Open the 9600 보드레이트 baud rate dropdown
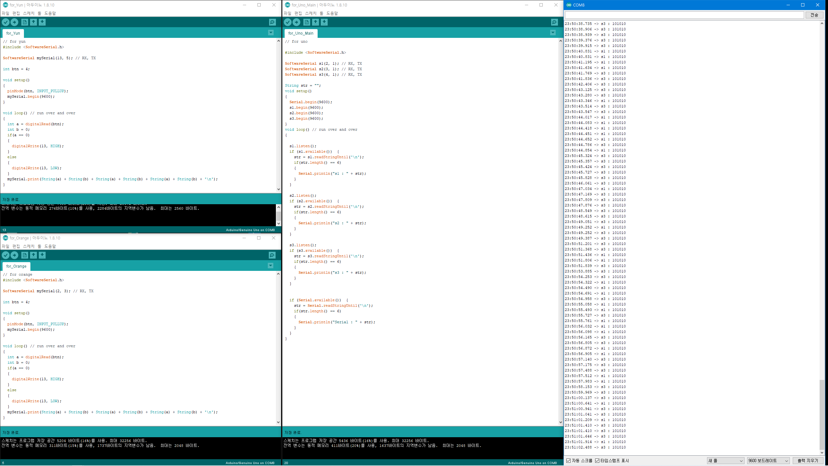The height and width of the screenshot is (466, 828). point(768,460)
